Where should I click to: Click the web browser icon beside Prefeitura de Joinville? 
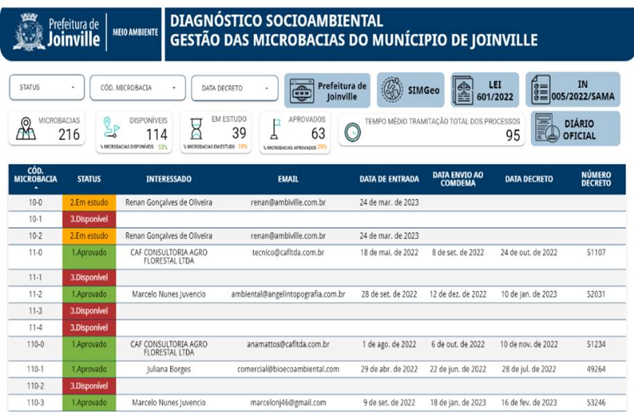pyautogui.click(x=301, y=90)
